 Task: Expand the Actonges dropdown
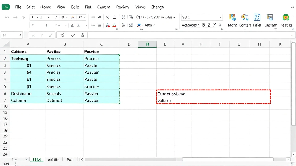pyautogui.click(x=190, y=25)
